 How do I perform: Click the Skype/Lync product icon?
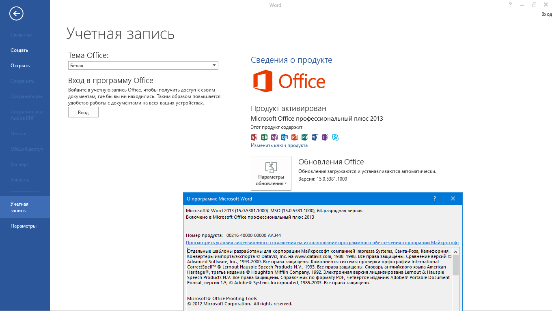tap(335, 137)
